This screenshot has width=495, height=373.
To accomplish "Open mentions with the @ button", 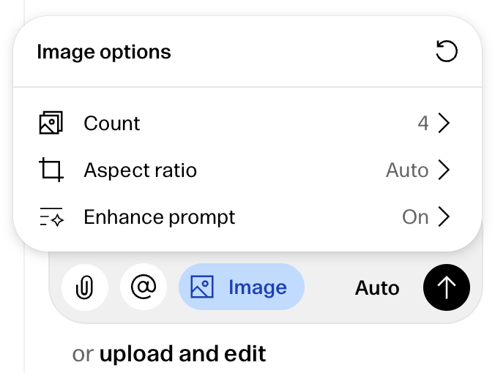I will [144, 287].
